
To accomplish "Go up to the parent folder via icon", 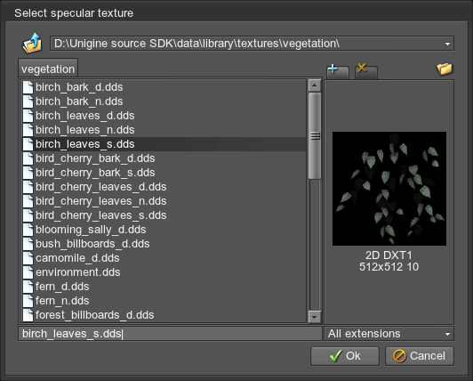I will 32,44.
